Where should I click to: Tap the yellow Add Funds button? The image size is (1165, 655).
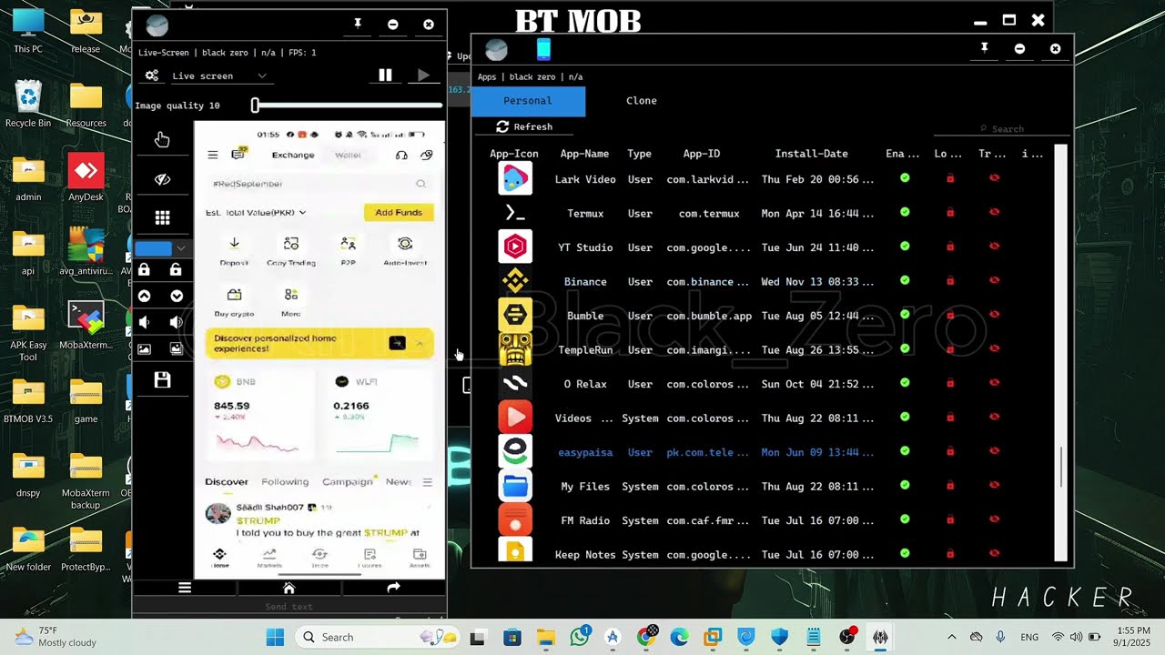click(x=399, y=212)
